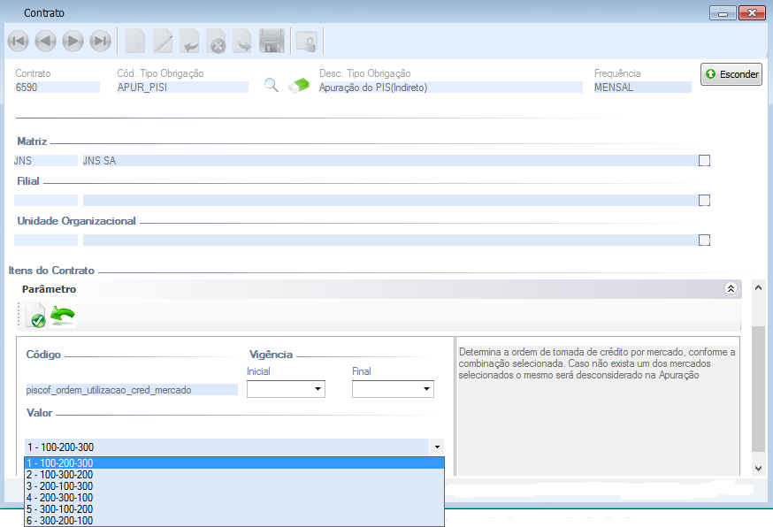Image resolution: width=773 pixels, height=527 pixels.
Task: Click the Esconder button
Action: click(731, 74)
